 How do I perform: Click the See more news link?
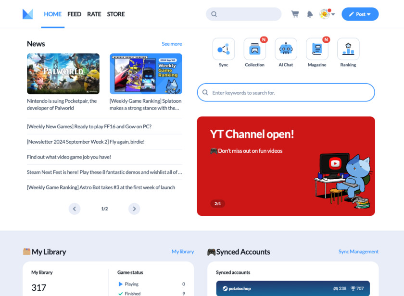(172, 44)
